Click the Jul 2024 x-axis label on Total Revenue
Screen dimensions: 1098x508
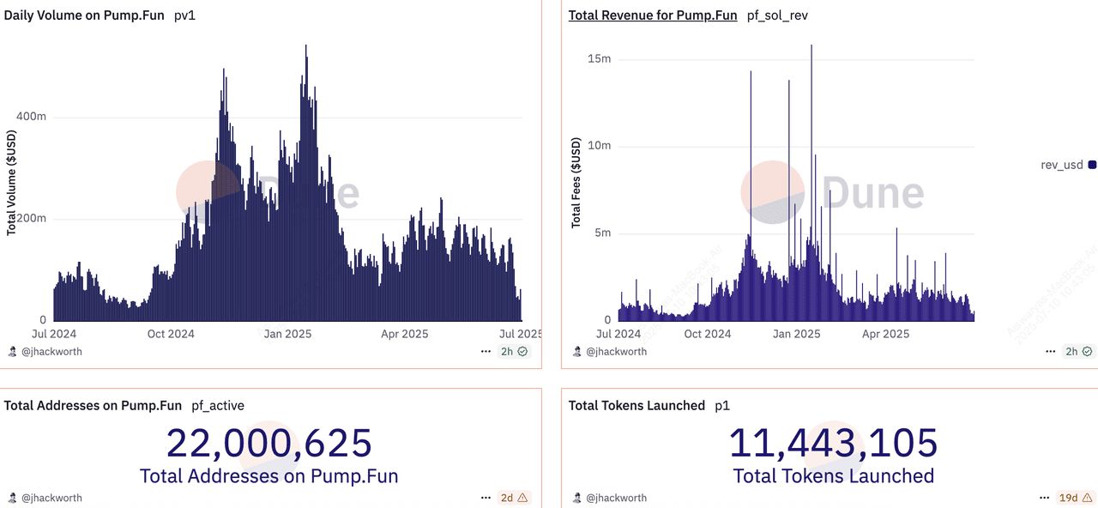click(x=618, y=334)
